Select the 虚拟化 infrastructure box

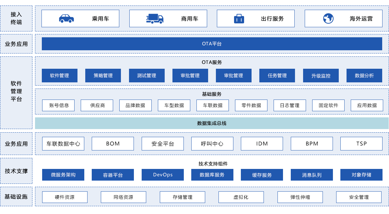pos(241,197)
